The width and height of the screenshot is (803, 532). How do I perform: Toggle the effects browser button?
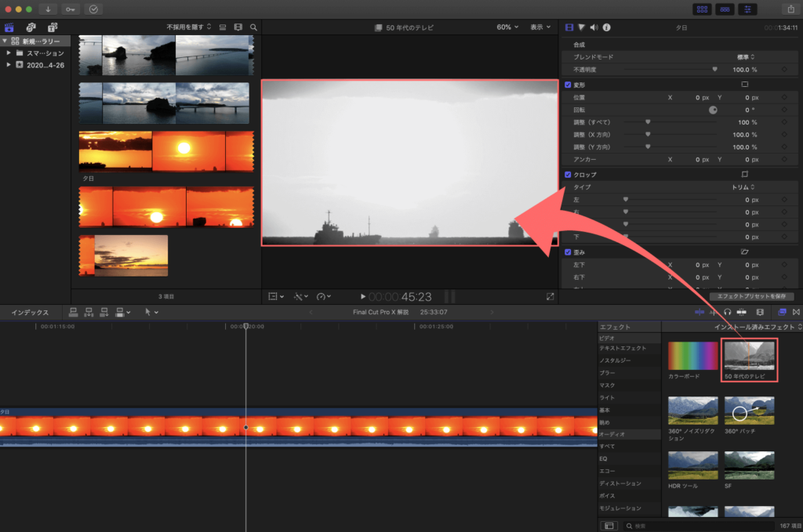coord(782,312)
